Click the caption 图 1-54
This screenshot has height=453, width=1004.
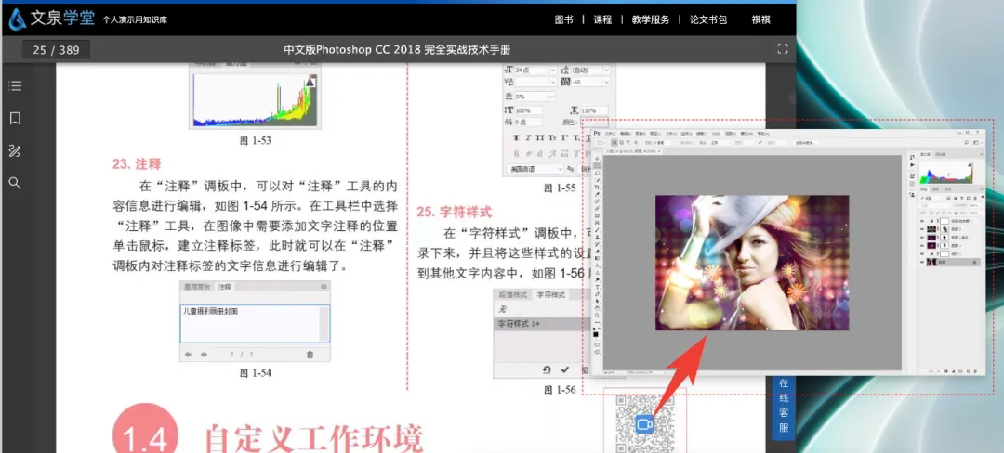point(256,373)
